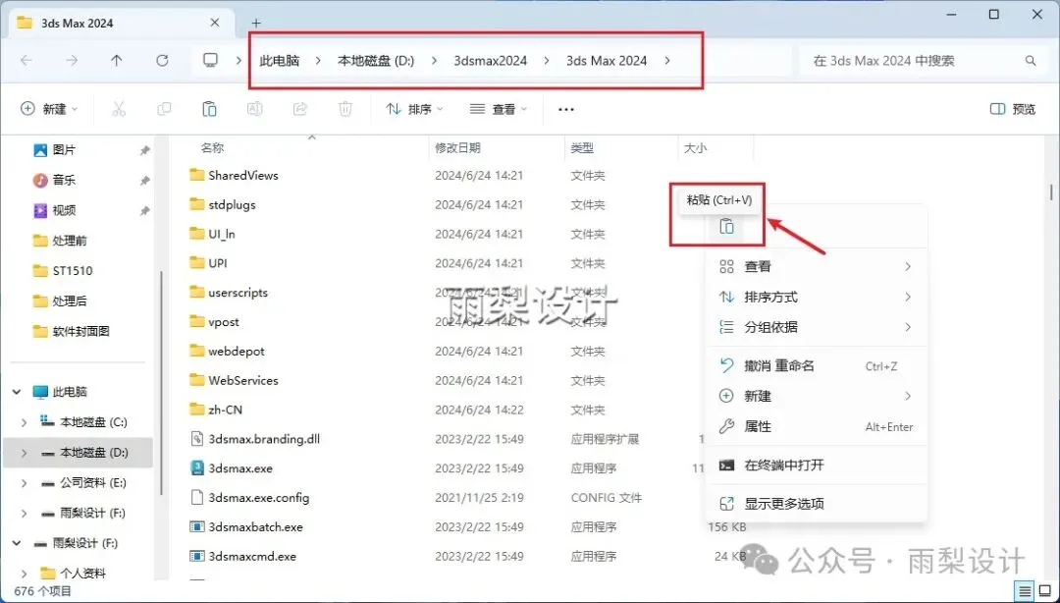Sort by 修改日期 column header

tap(457, 147)
